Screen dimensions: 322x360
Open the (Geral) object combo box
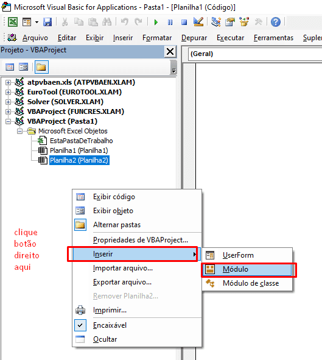pos(255,54)
